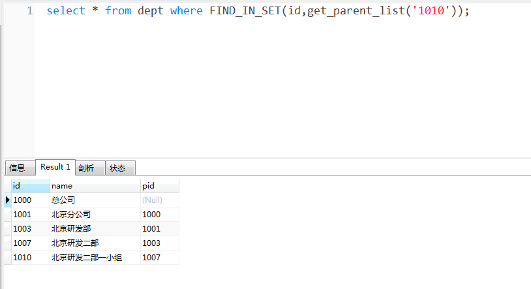Image resolution: width=531 pixels, height=289 pixels.
Task: Click the pid cell in the 北京研发二部一小组 row
Action: (151, 258)
